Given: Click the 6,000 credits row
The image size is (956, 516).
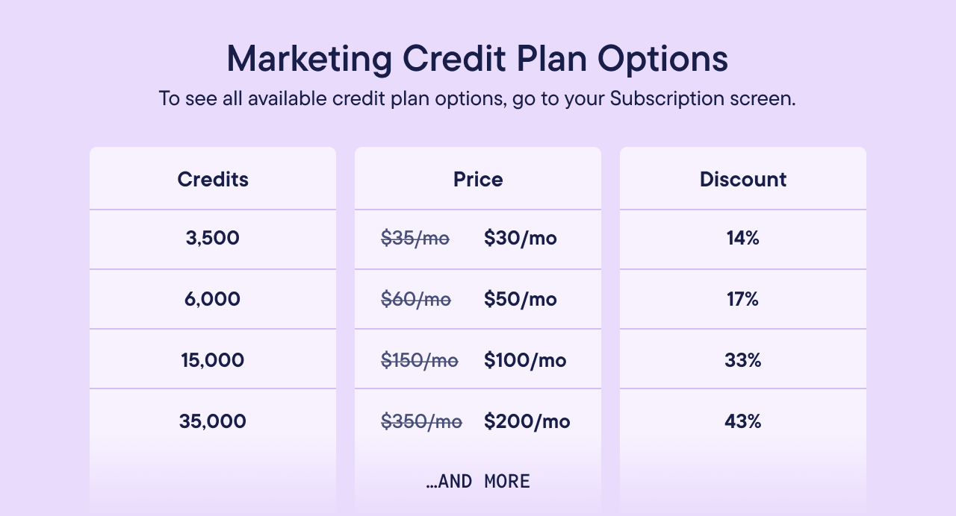Looking at the screenshot, I should (213, 299).
